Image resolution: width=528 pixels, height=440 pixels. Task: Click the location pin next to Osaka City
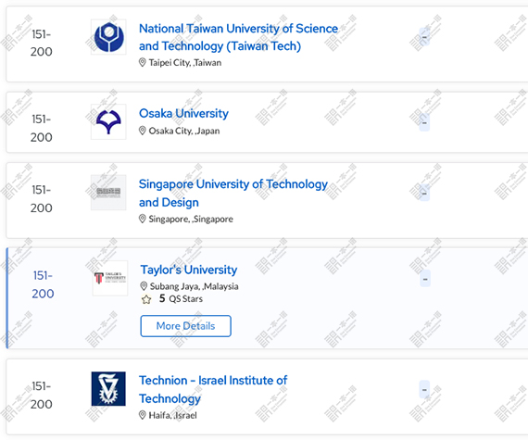(143, 131)
